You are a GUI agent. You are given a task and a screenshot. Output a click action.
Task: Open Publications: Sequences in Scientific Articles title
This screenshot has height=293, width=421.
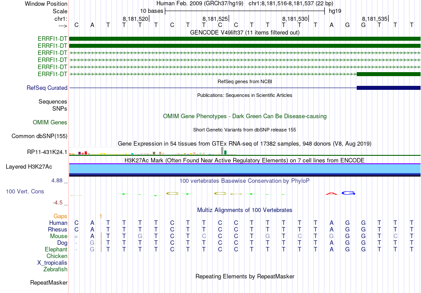[x=245, y=95]
